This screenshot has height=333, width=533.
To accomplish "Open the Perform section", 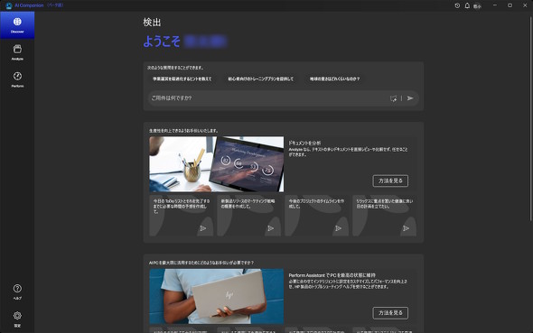I will point(17,79).
